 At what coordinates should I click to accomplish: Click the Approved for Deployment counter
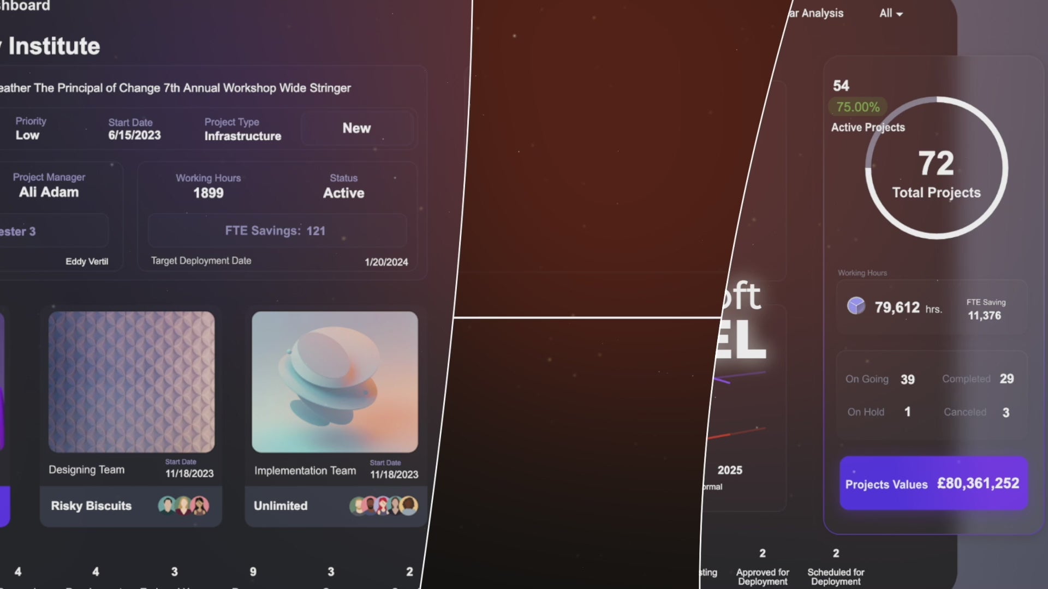[x=762, y=553]
